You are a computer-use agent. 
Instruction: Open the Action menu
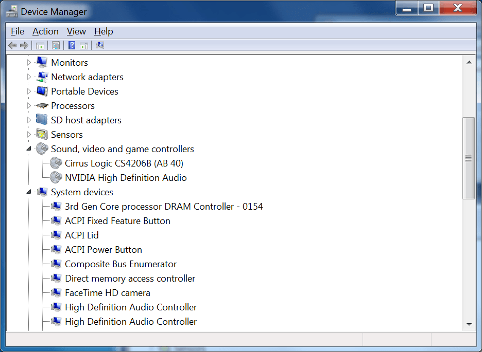pyautogui.click(x=45, y=31)
